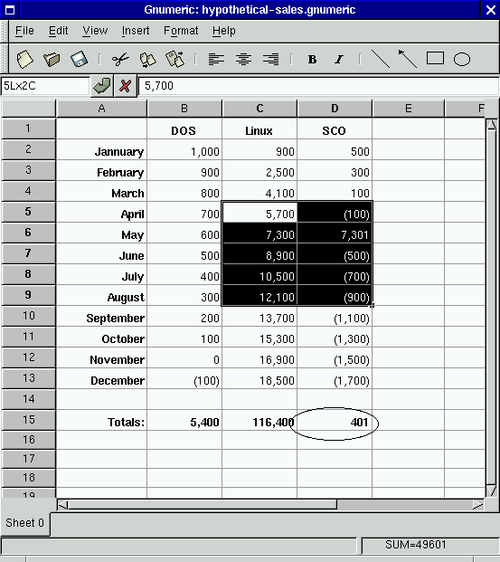Open the Format menu
Viewport: 500px width, 562px height.
click(x=181, y=31)
